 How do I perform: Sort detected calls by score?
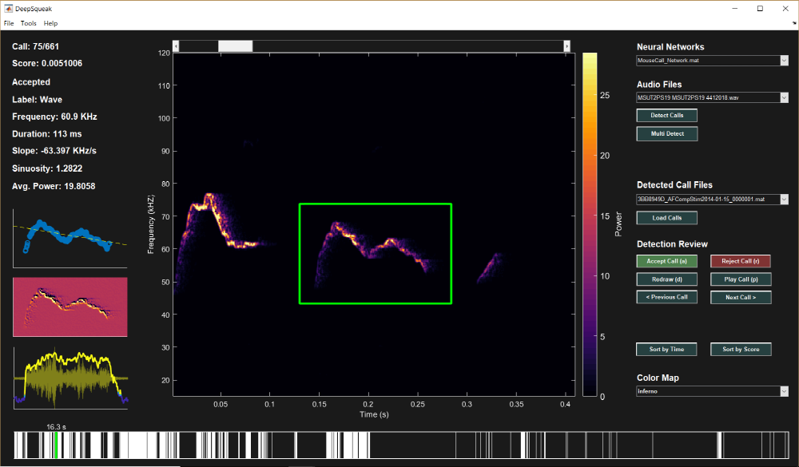point(740,350)
